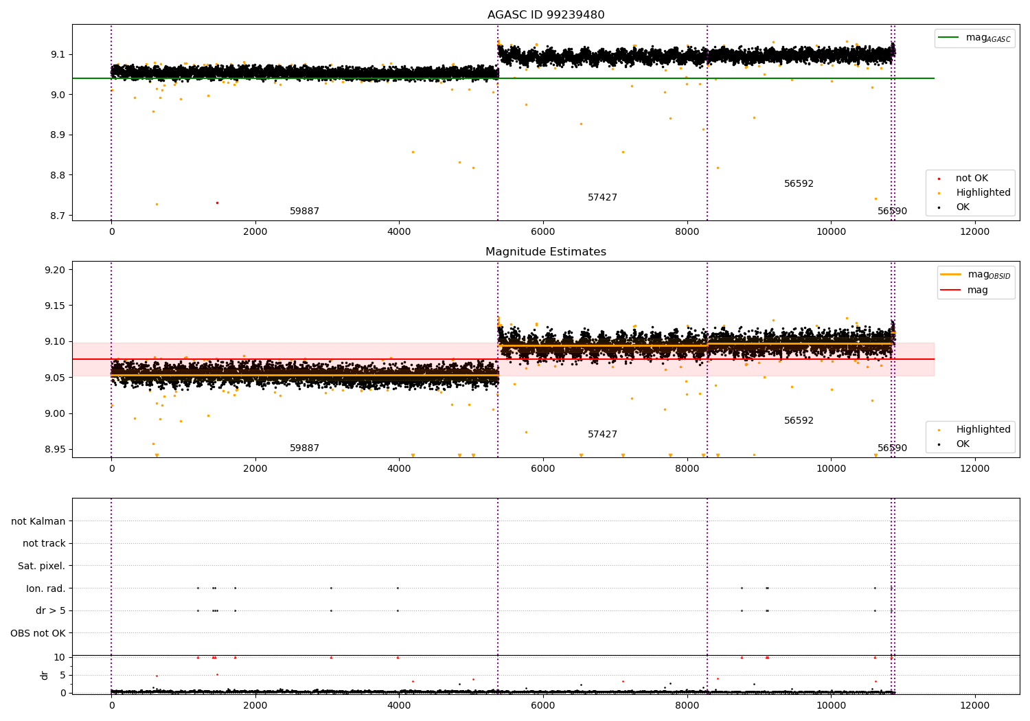Image resolution: width=1030 pixels, height=721 pixels.
Task: Click the 6000 x-axis tick of top plot
Action: (x=543, y=232)
